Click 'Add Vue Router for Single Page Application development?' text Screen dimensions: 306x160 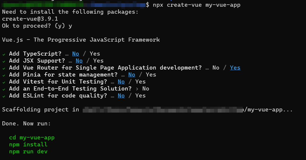[106, 68]
